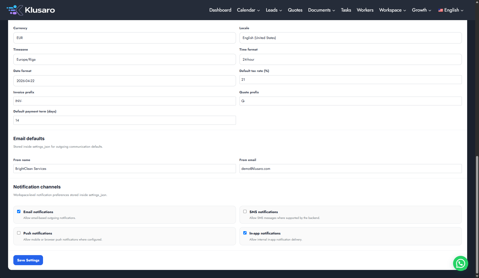The height and width of the screenshot is (278, 479).
Task: Enable Push notifications checkbox
Action: [19, 233]
